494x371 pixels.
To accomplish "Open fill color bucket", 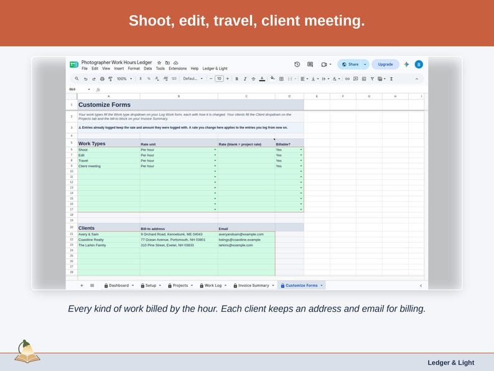I will [273, 78].
